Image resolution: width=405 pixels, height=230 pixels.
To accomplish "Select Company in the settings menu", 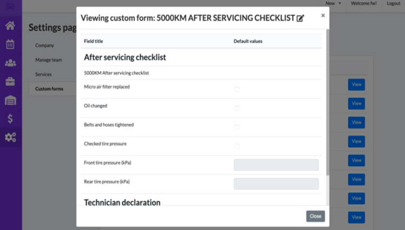I will click(x=45, y=45).
